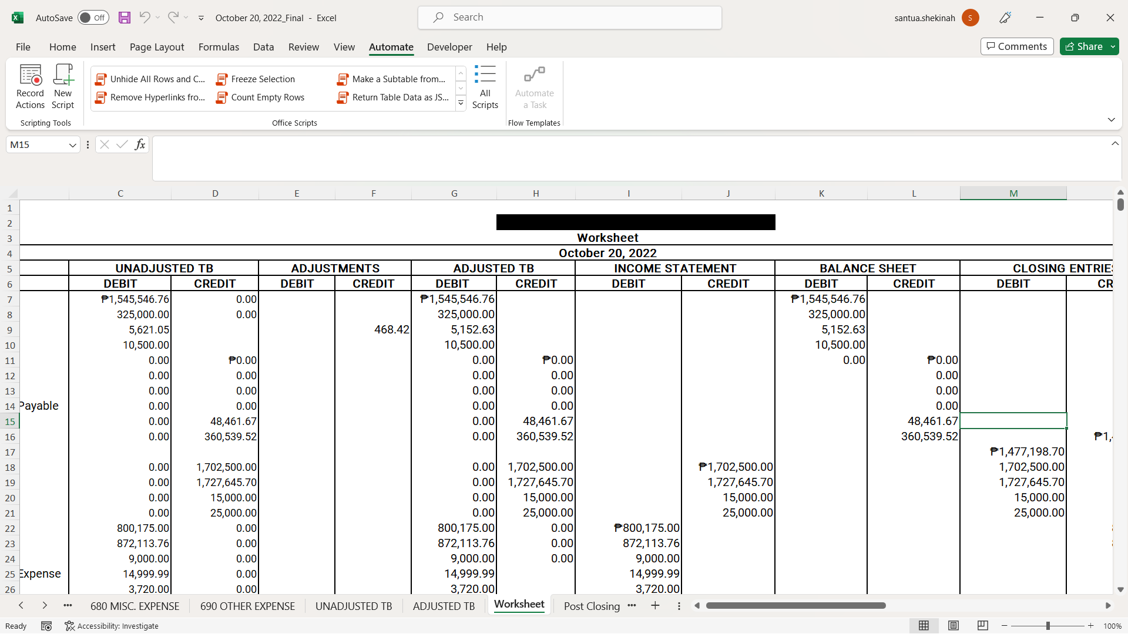The image size is (1128, 634).
Task: Run Remove Hyperlinks script
Action: (150, 97)
